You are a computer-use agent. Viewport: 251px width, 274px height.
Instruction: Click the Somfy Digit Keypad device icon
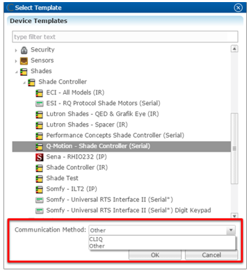(x=40, y=211)
